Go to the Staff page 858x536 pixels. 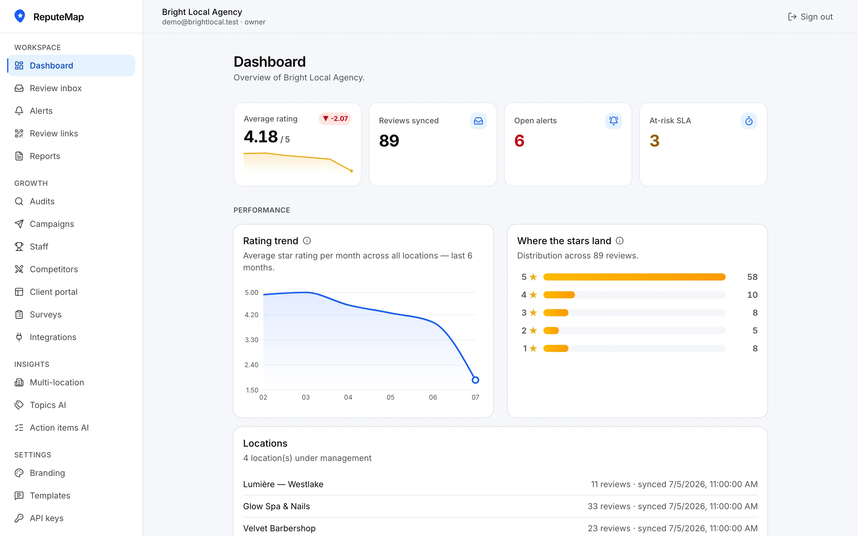[71, 247]
